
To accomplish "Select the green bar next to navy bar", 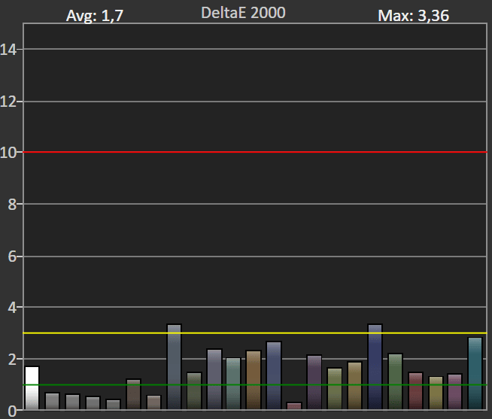I will click(x=395, y=381).
